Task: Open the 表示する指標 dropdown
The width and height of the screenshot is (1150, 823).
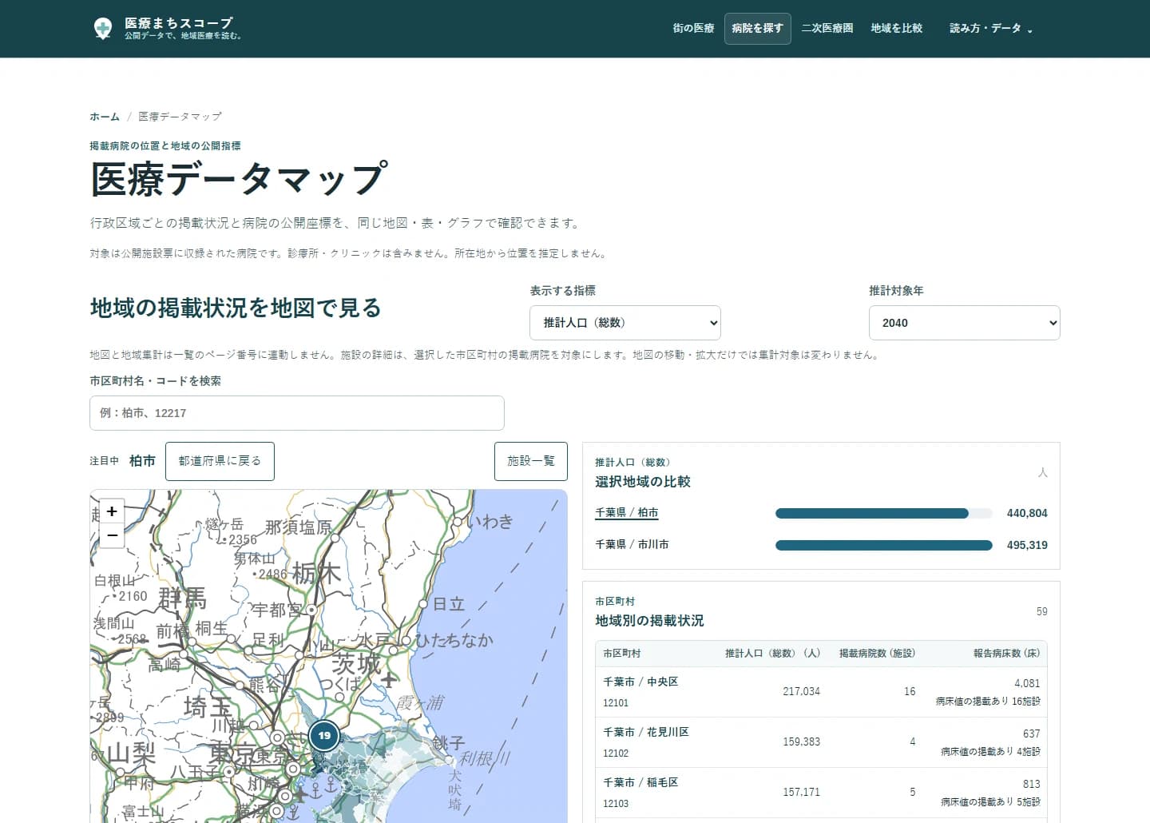Action: coord(625,323)
